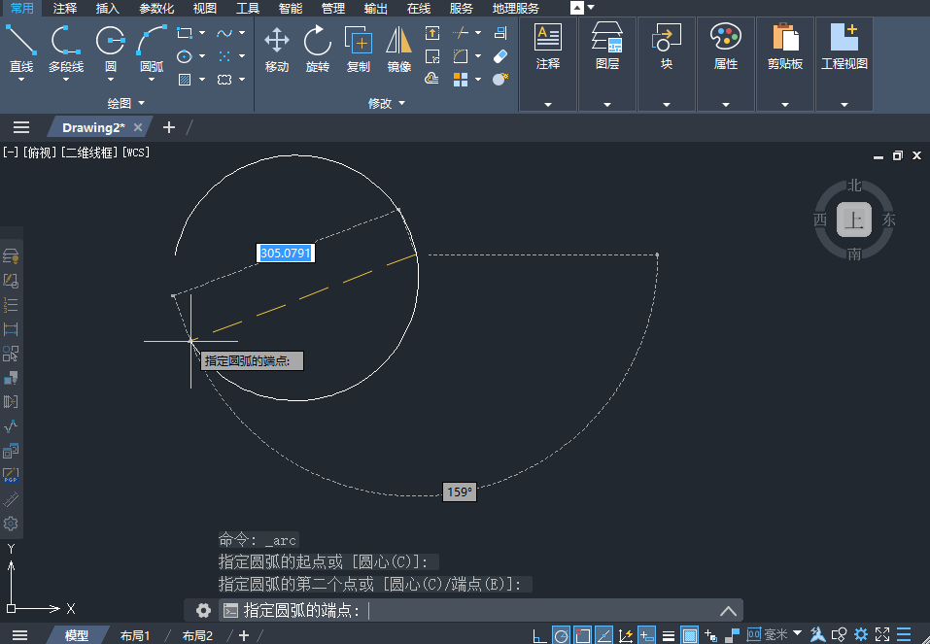Open the 图层 layers panel
The width and height of the screenshot is (930, 644).
(606, 64)
